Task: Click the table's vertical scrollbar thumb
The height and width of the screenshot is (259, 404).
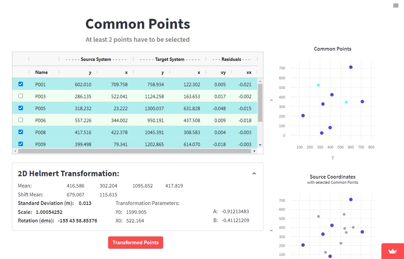Action: [260, 103]
